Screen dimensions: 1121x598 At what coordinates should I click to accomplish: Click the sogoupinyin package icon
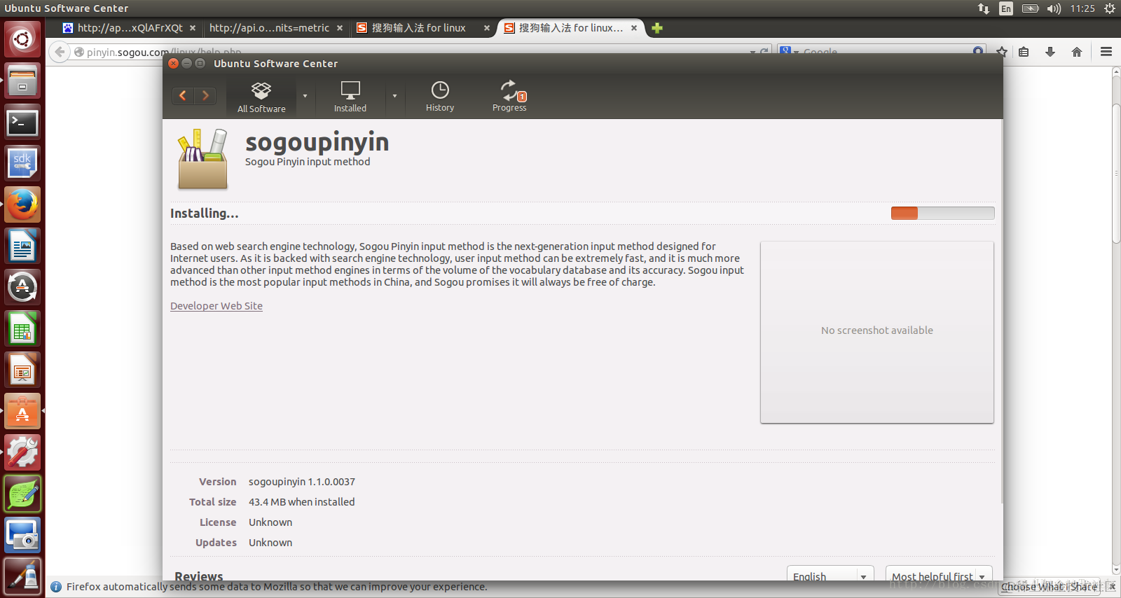click(x=202, y=159)
